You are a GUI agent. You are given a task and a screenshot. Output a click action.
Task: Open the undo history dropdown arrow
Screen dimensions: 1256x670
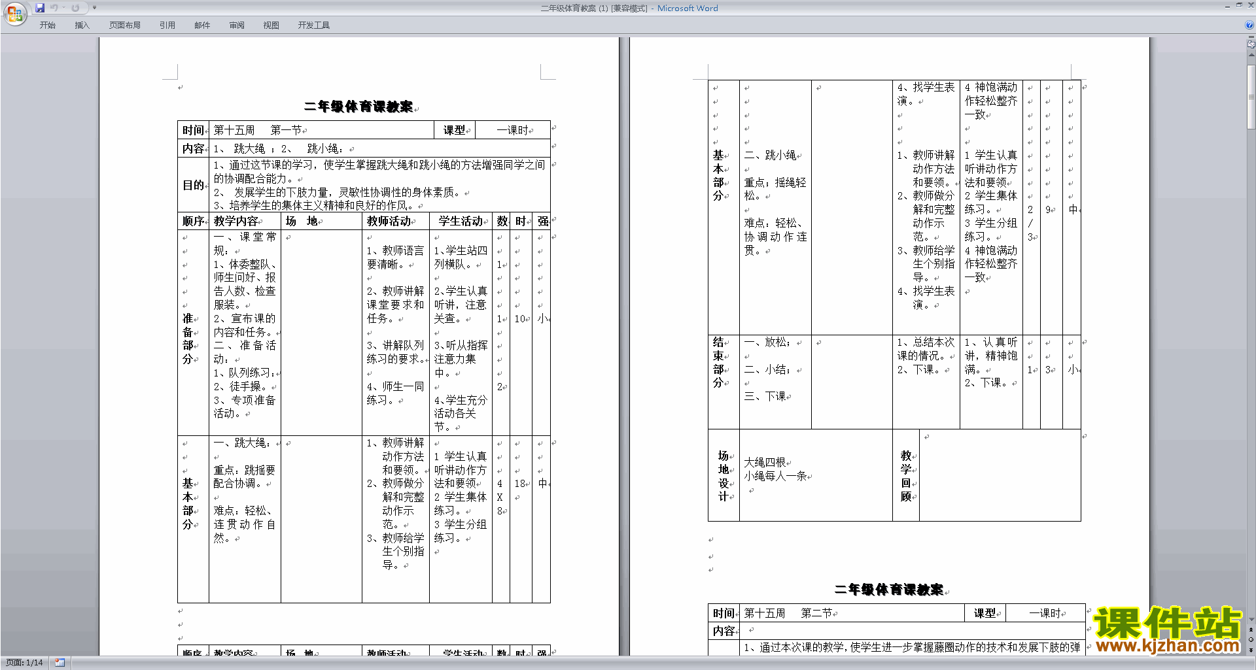pos(64,8)
